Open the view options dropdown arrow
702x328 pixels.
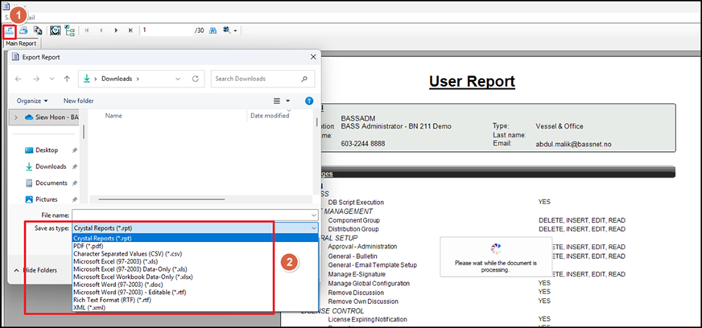tap(288, 101)
